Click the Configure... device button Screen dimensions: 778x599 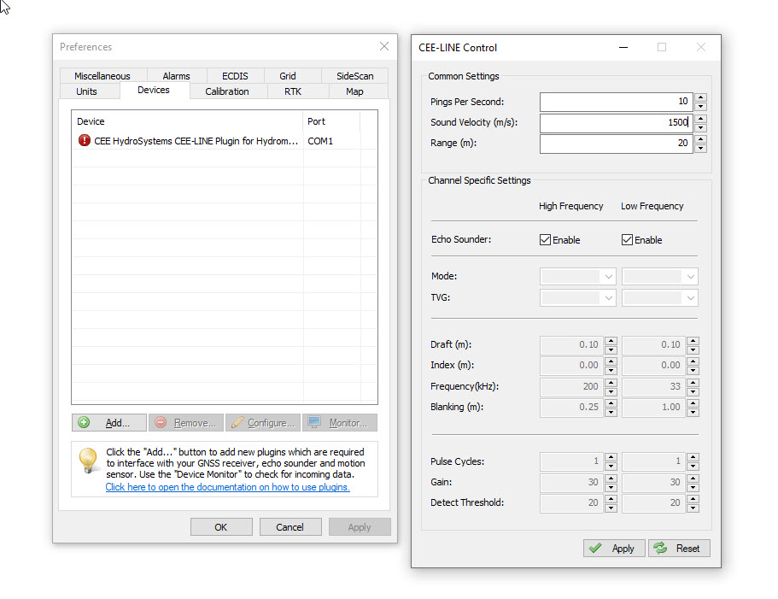(263, 422)
